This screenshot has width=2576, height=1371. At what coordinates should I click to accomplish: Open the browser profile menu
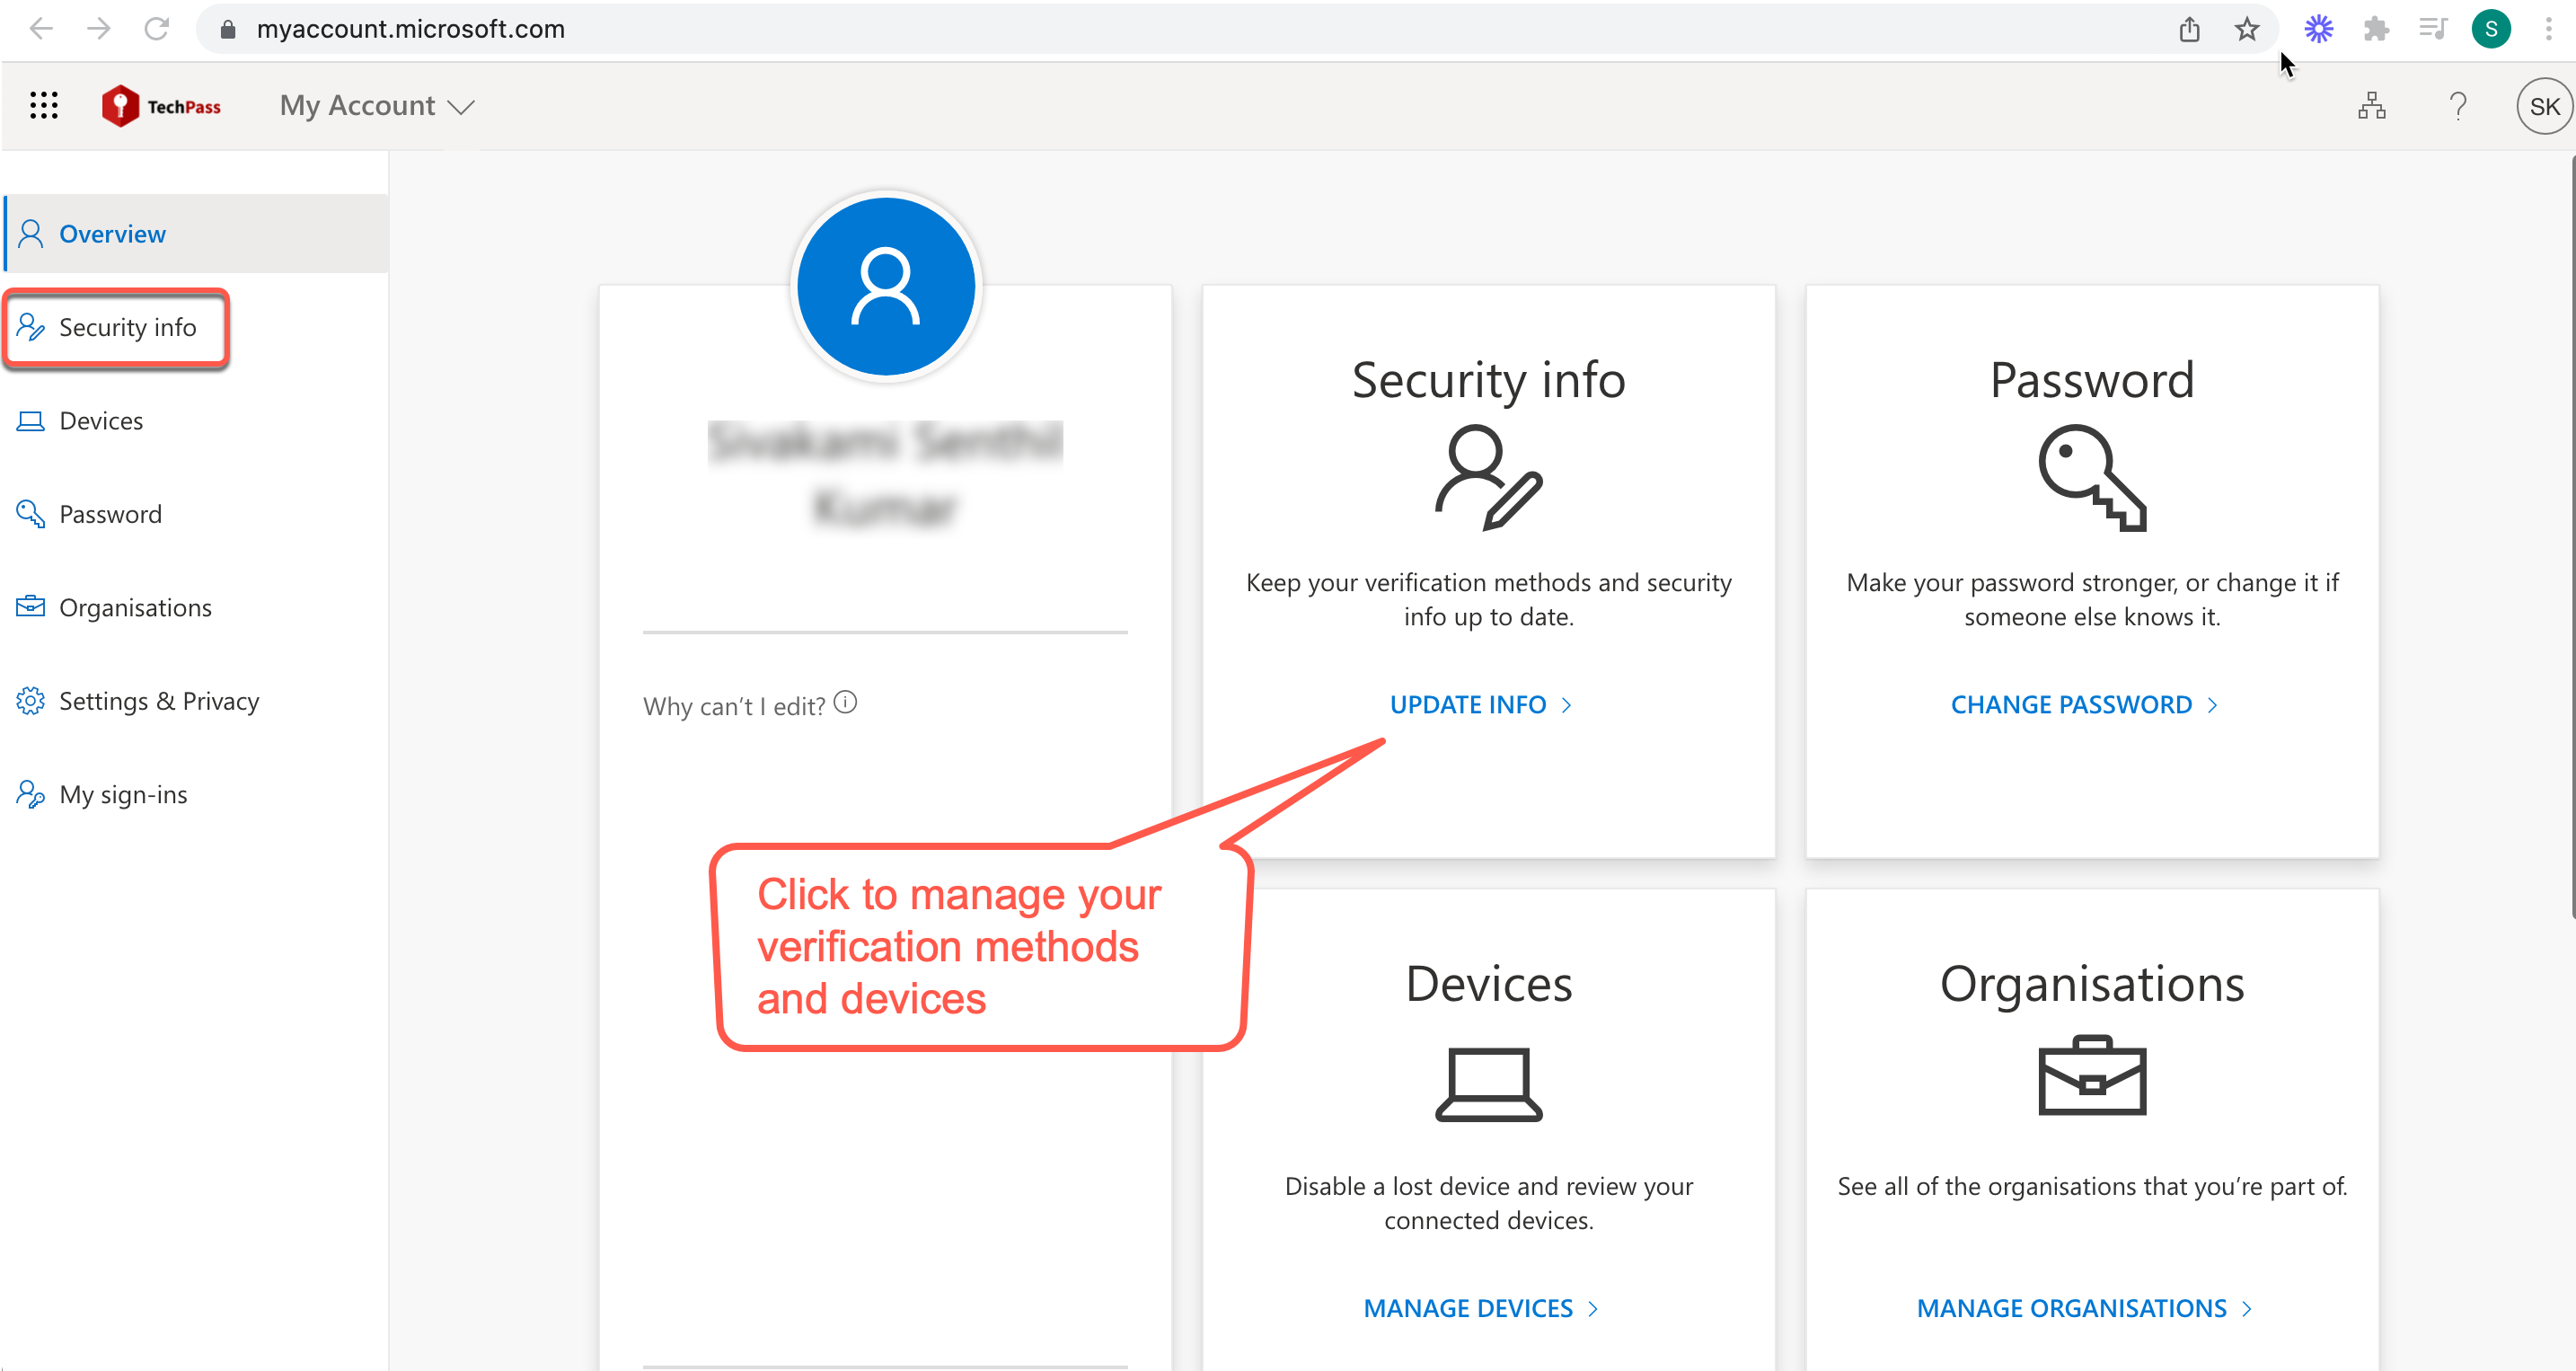2490,29
